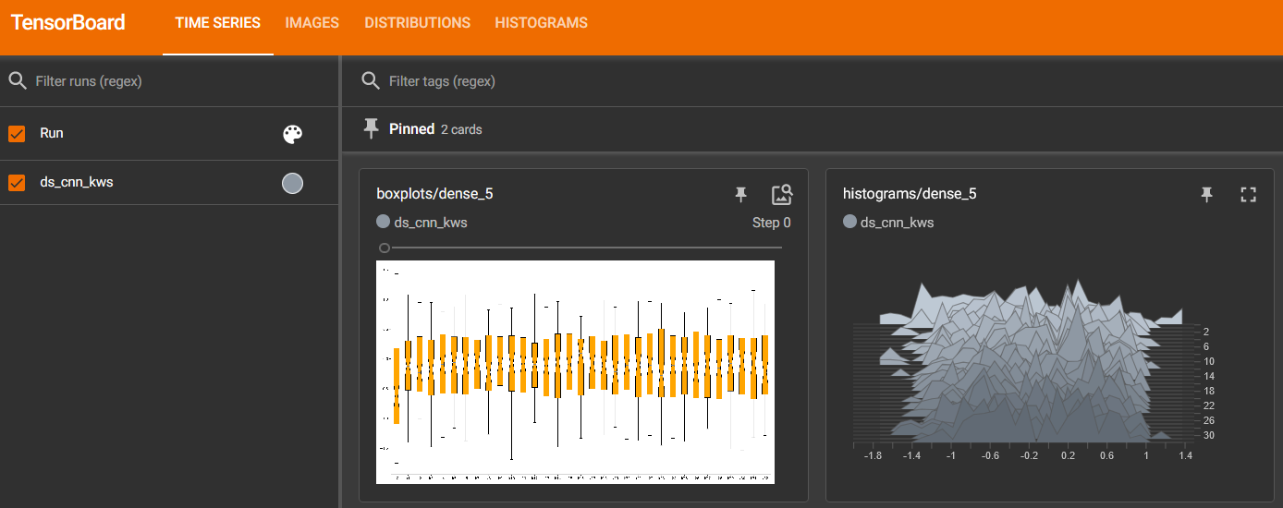Click the boxplots step slider handle

(385, 248)
